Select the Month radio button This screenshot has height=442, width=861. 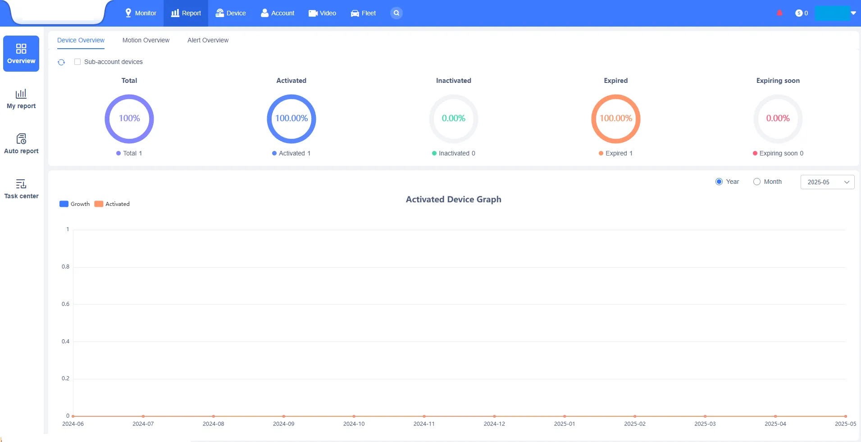click(x=757, y=182)
